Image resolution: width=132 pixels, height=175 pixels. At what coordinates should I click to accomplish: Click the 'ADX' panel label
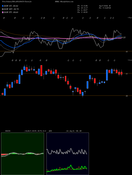[50, 131]
